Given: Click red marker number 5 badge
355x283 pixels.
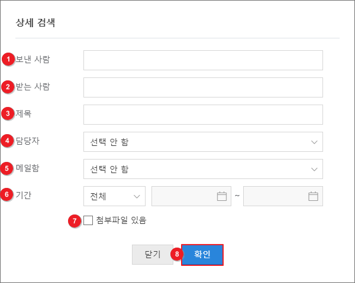Looking at the screenshot, I should coord(8,168).
